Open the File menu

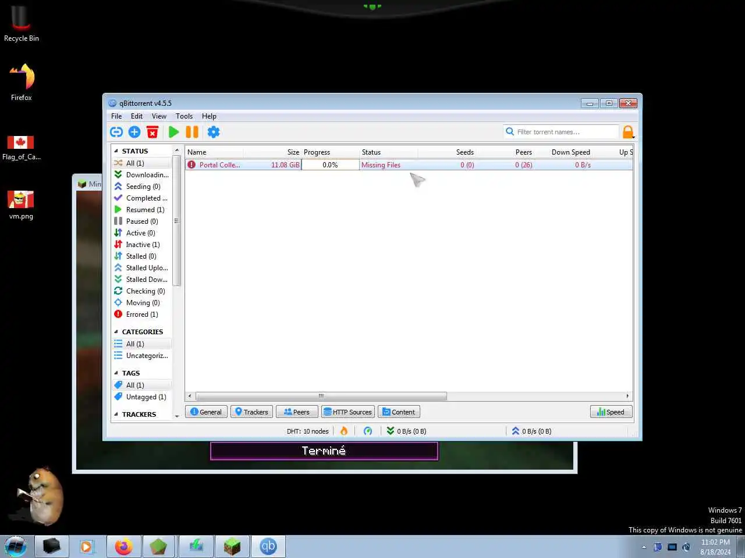tap(116, 116)
